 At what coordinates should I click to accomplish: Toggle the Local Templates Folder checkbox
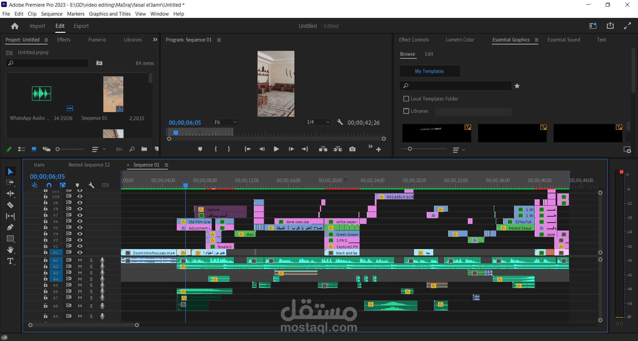click(406, 99)
